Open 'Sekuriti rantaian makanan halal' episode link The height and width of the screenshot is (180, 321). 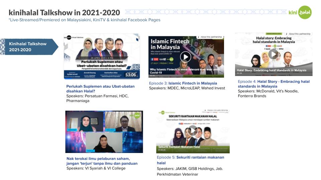tap(190, 160)
